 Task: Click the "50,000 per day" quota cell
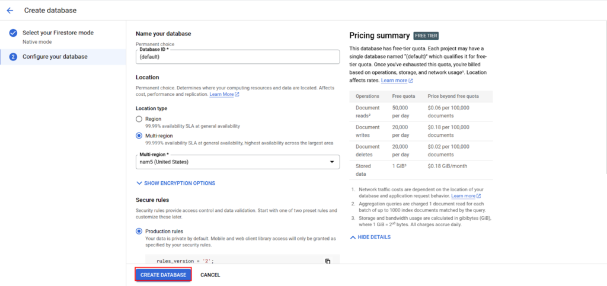[x=401, y=112]
